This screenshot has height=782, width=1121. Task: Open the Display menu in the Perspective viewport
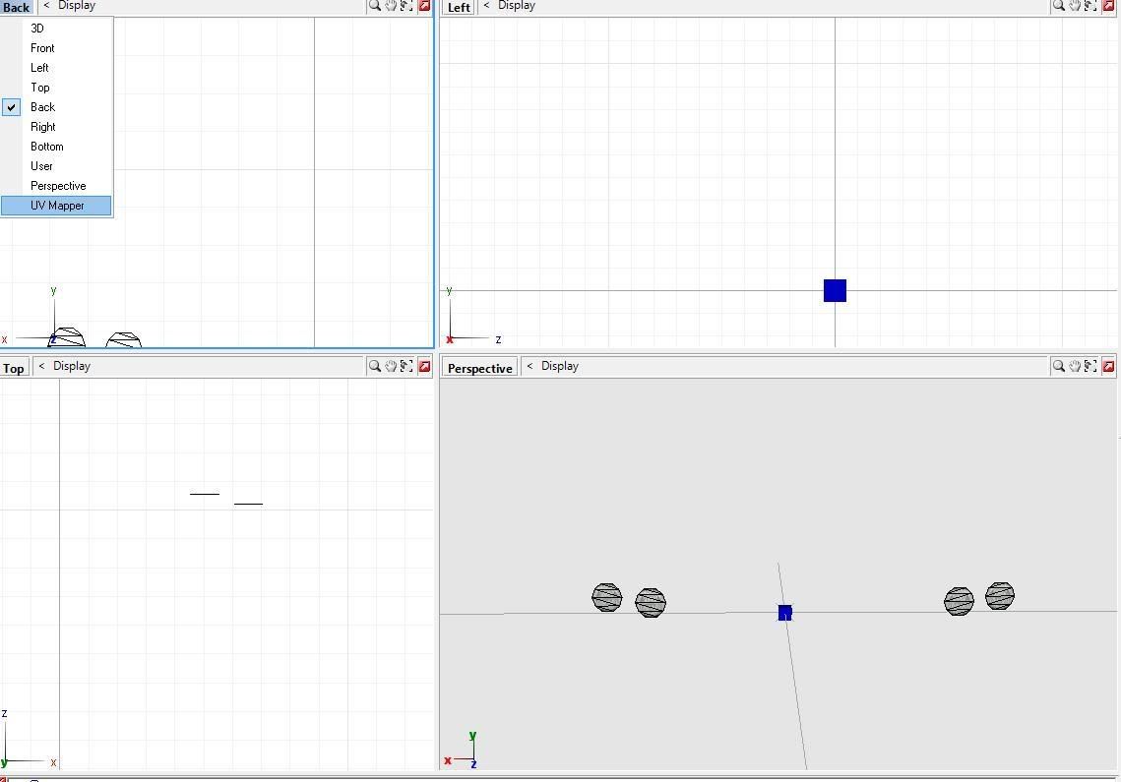[x=559, y=366]
